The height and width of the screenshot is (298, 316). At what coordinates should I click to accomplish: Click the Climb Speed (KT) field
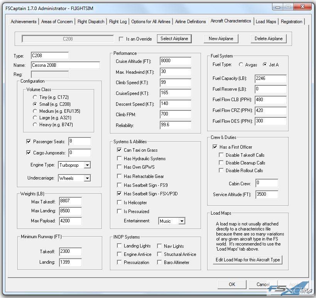pos(176,83)
